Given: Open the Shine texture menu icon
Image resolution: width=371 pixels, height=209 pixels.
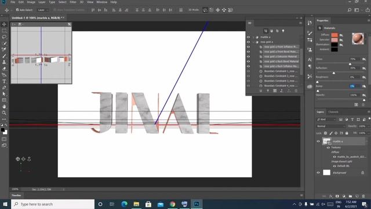Looking at the screenshot, I should pos(364,59).
